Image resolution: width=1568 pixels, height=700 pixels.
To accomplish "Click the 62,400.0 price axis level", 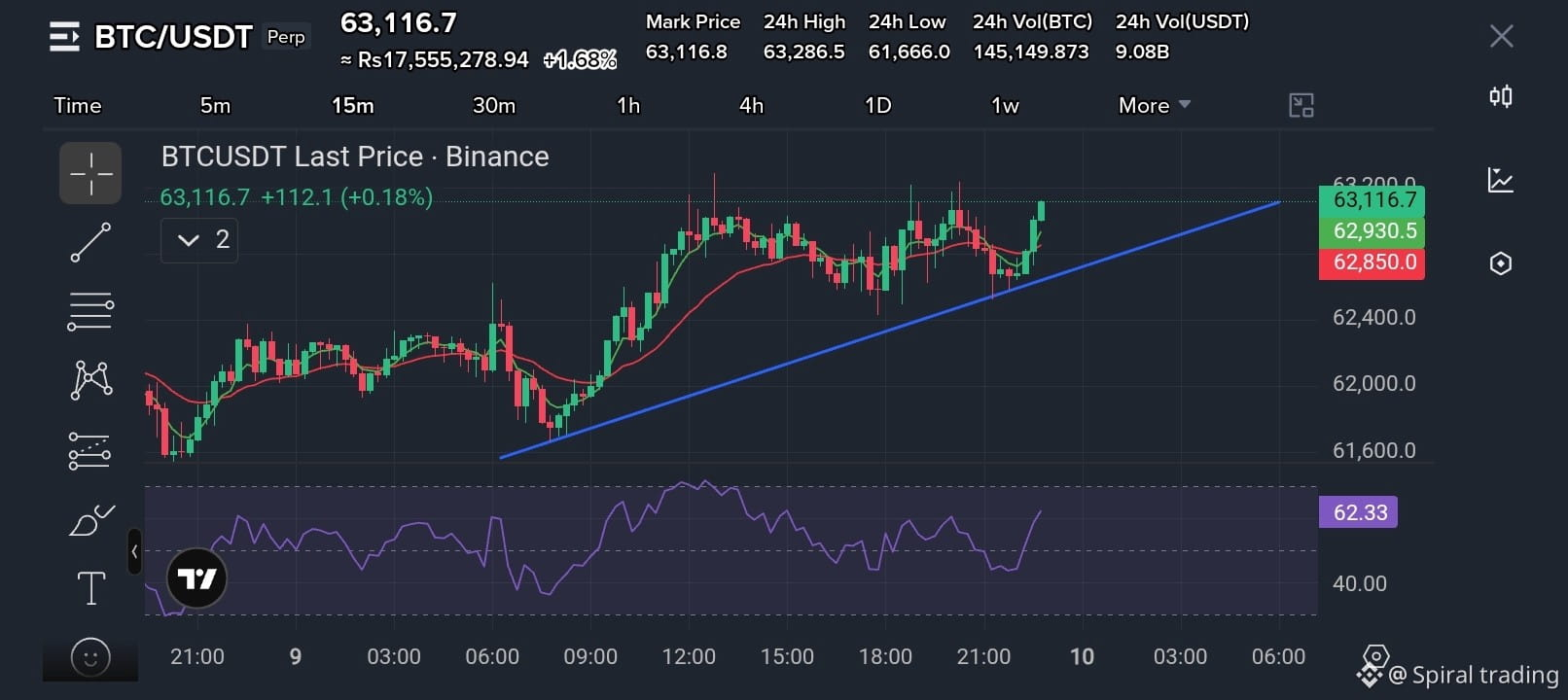I will (x=1373, y=317).
